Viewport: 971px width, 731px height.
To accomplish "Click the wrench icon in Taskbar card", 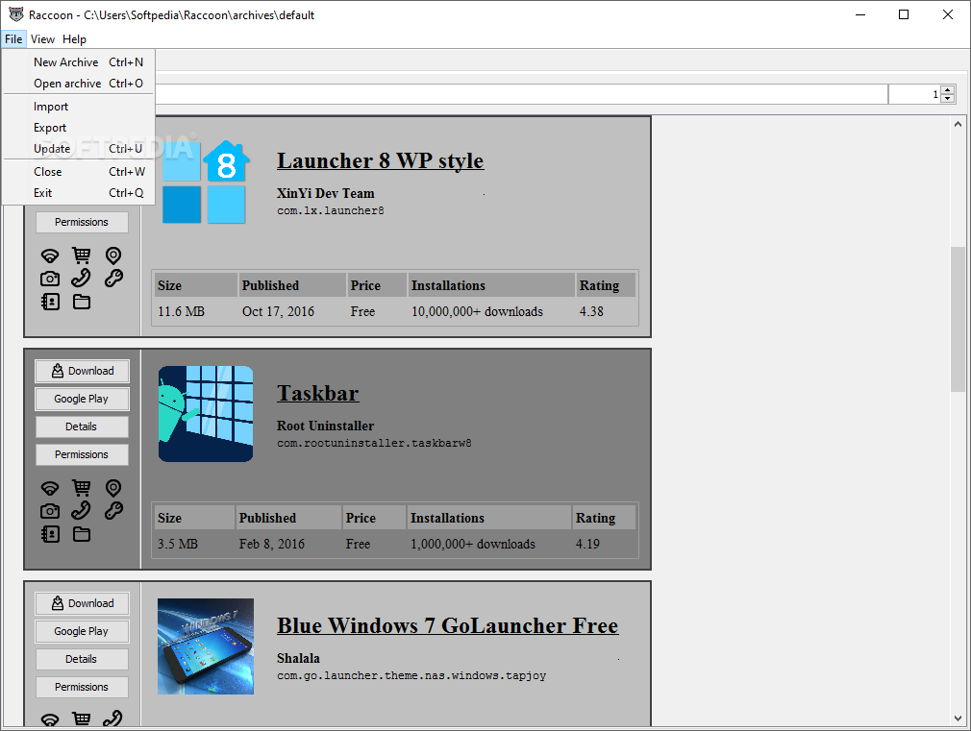I will tap(113, 511).
